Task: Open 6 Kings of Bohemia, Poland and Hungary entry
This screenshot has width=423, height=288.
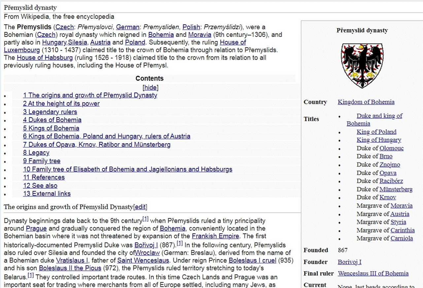Action: click(x=107, y=136)
